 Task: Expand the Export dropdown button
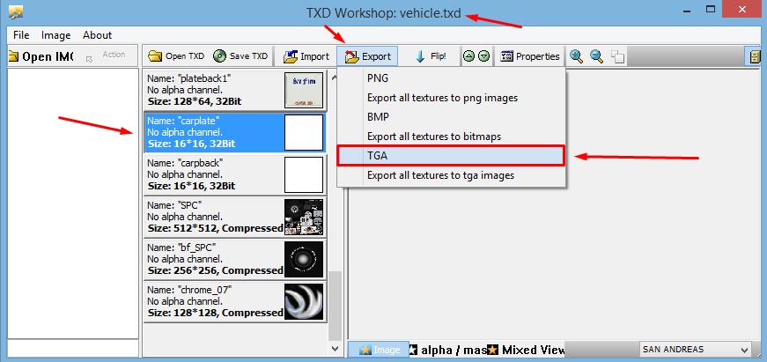tap(367, 56)
